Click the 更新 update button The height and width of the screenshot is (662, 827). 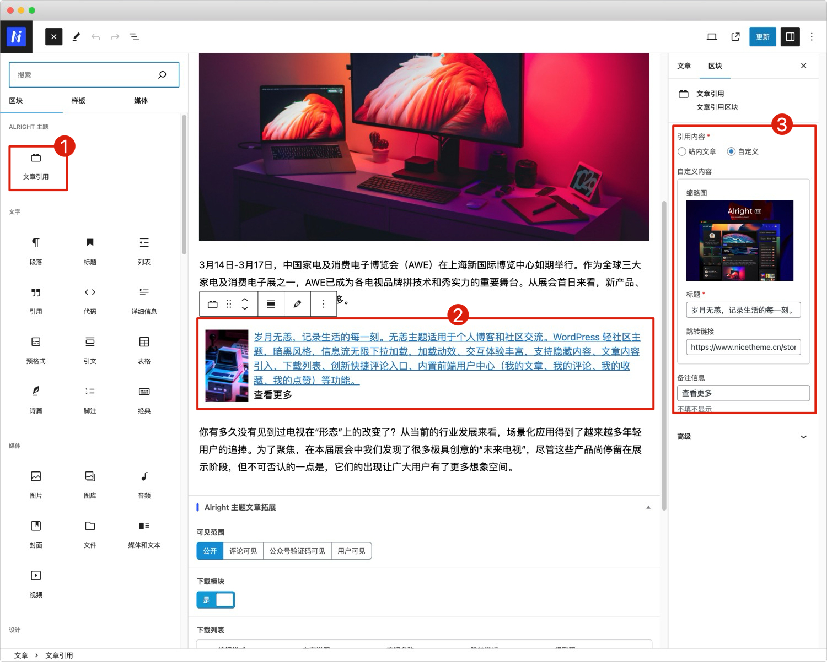pos(762,37)
